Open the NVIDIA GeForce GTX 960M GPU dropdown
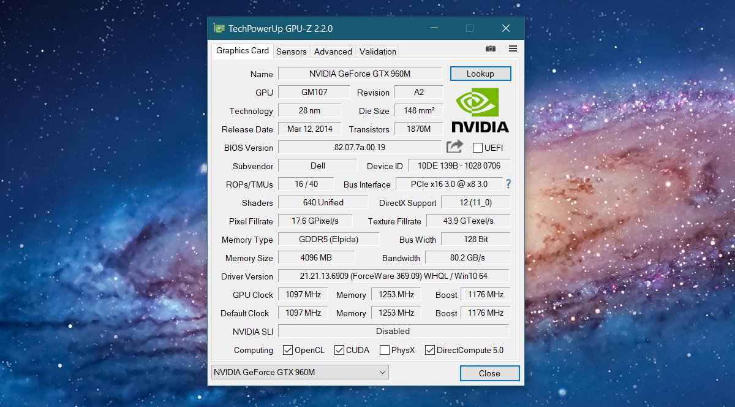735x407 pixels. [300, 372]
